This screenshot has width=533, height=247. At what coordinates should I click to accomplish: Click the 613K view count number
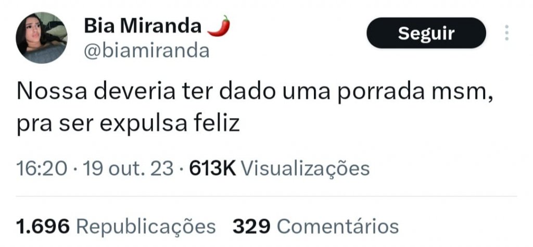[212, 168]
